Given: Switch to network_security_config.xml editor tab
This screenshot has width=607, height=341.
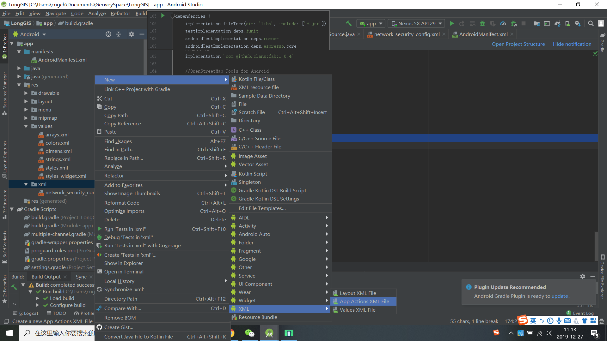Looking at the screenshot, I should tap(406, 34).
